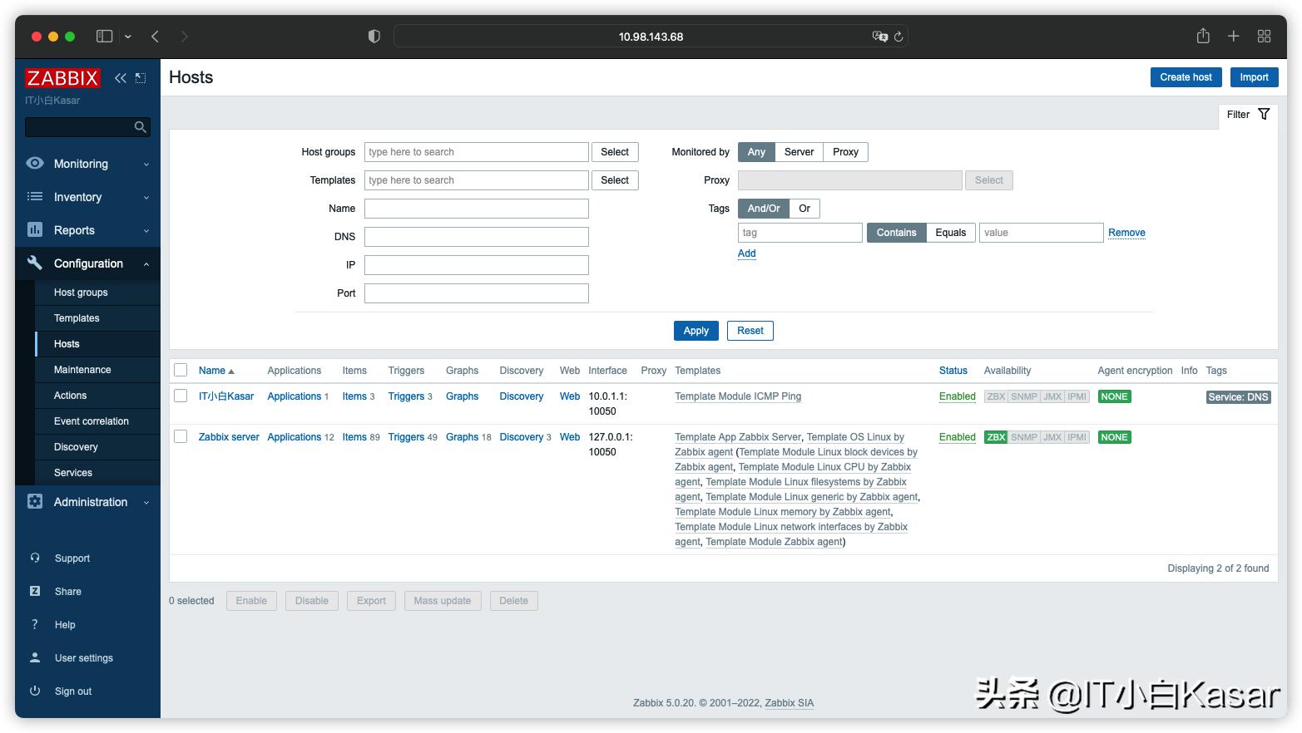Collapse the sidebar with the double-chevron icon
This screenshot has height=733, width=1302.
pyautogui.click(x=120, y=77)
